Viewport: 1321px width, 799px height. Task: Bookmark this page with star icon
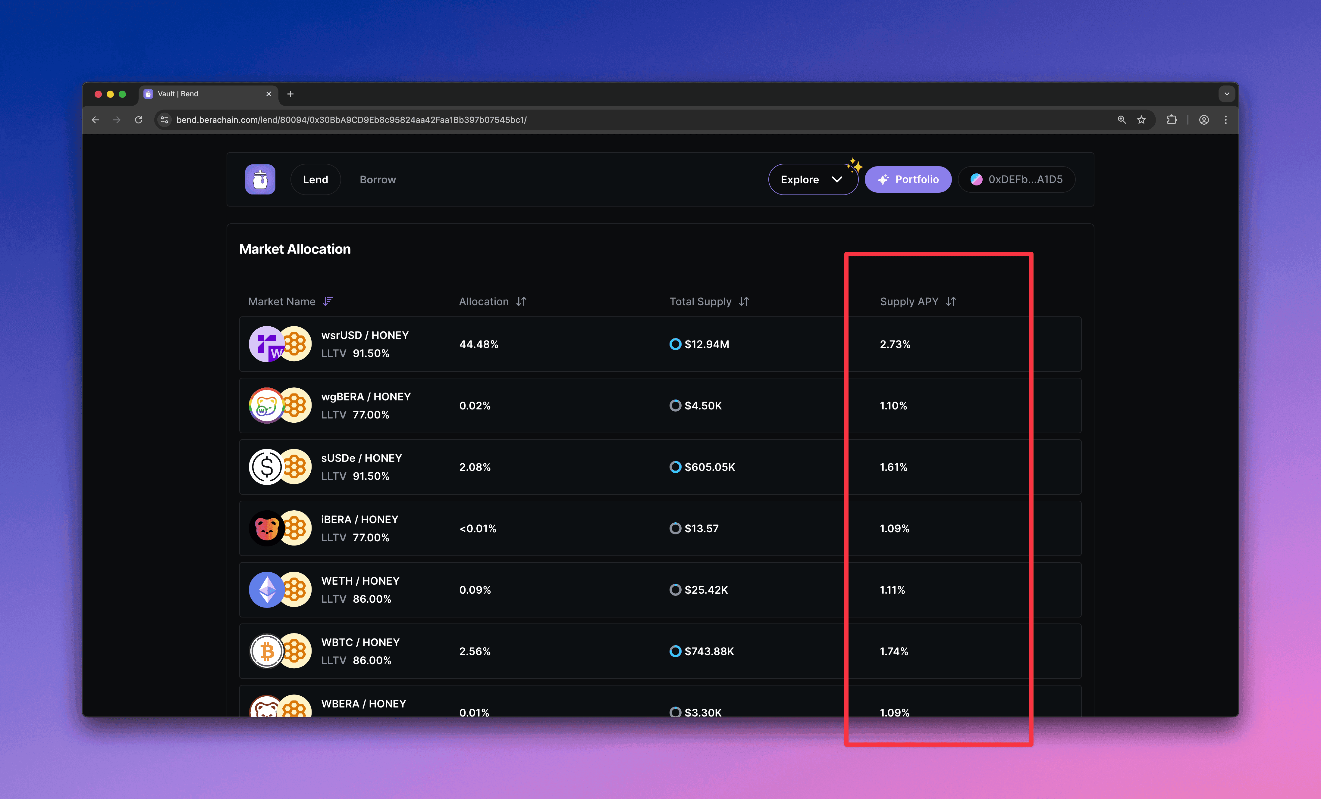(x=1141, y=120)
